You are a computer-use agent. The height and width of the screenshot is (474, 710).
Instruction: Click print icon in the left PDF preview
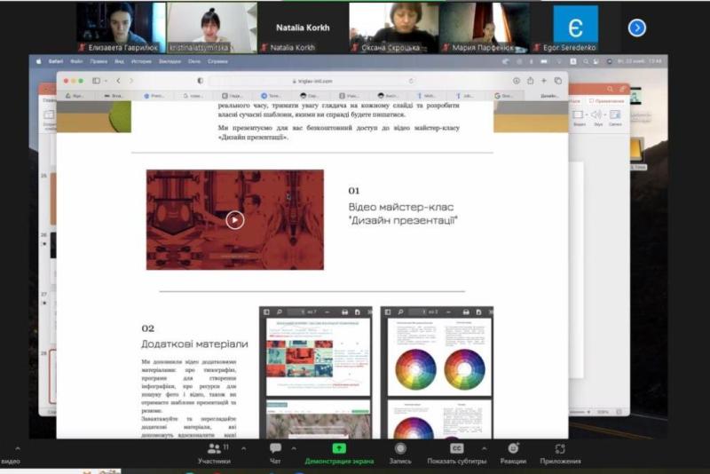point(344,312)
